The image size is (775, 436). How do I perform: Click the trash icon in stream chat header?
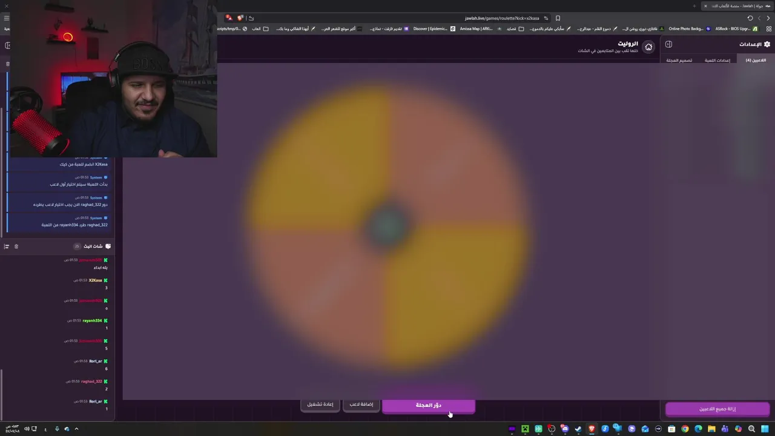(x=16, y=246)
